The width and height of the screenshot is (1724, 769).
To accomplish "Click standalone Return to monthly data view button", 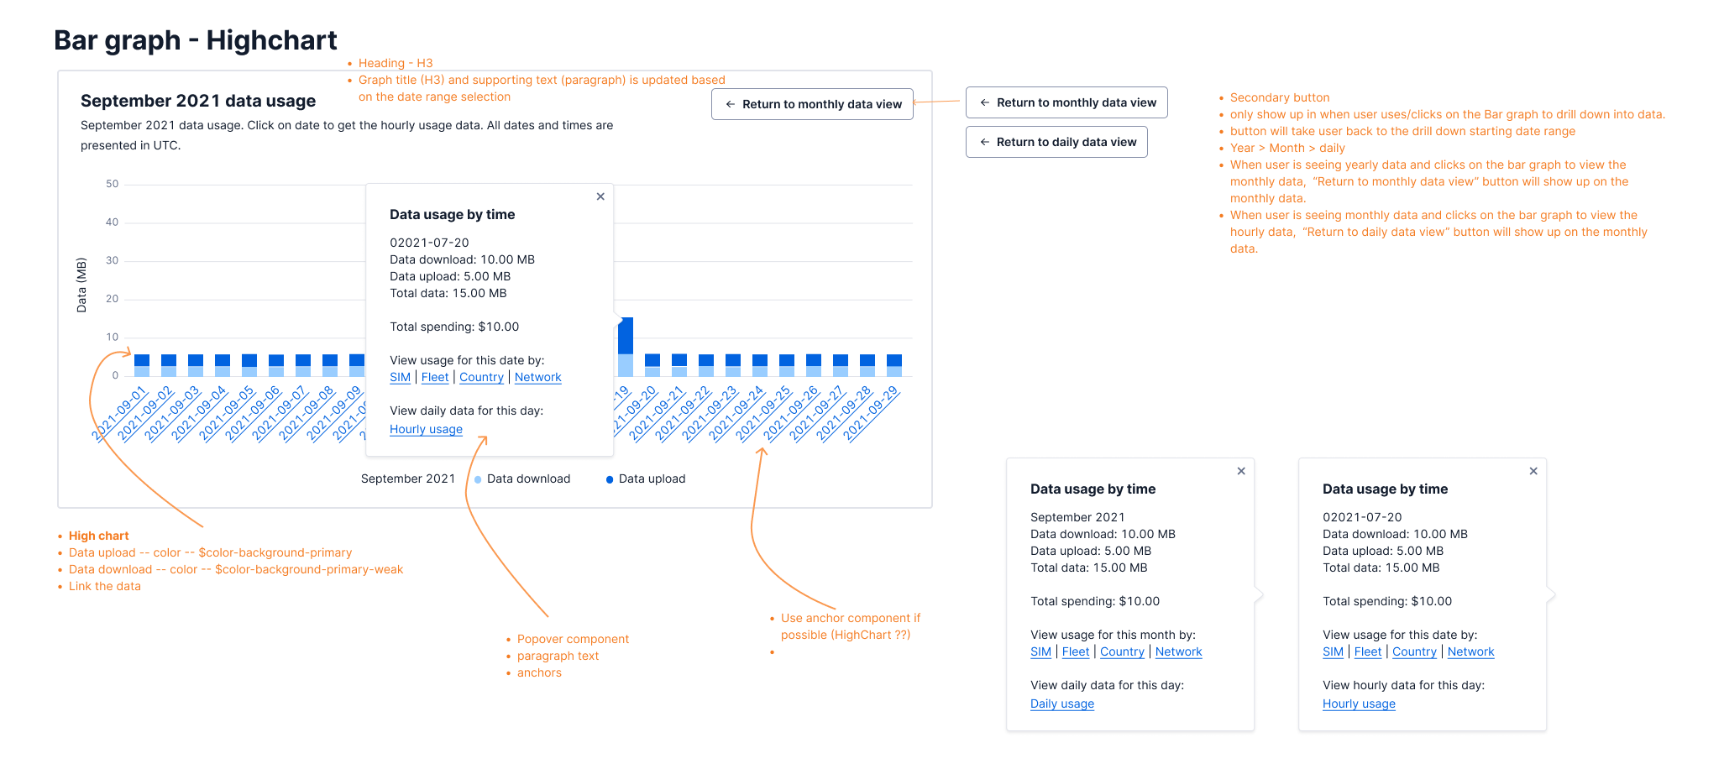I will [1066, 102].
